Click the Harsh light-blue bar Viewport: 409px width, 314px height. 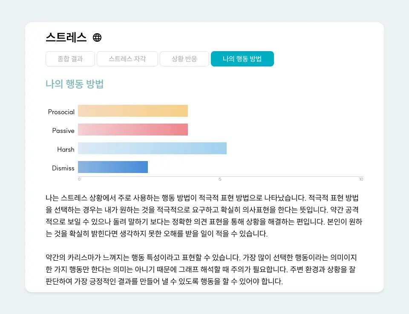[151, 148]
